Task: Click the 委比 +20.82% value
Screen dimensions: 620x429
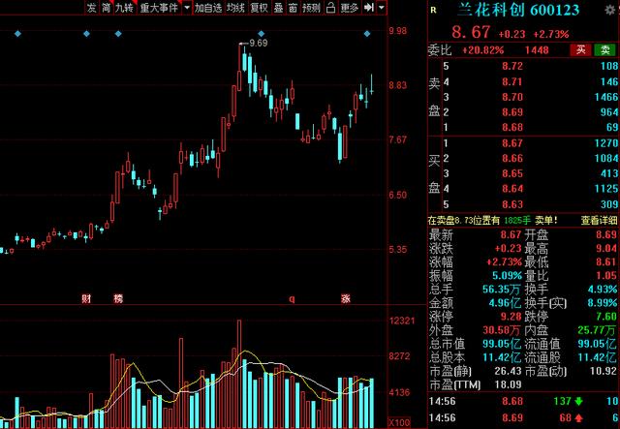Action: pos(482,50)
